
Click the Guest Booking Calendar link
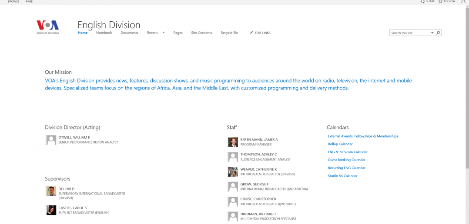(x=347, y=160)
